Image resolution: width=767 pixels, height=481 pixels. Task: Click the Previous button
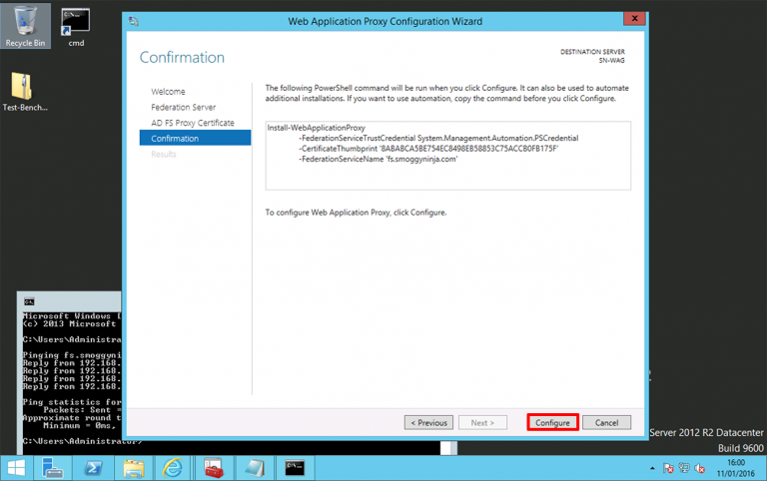click(x=428, y=423)
